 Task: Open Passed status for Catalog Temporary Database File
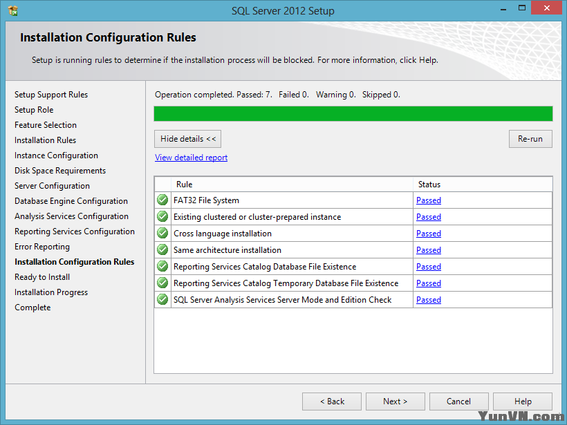[x=429, y=283]
